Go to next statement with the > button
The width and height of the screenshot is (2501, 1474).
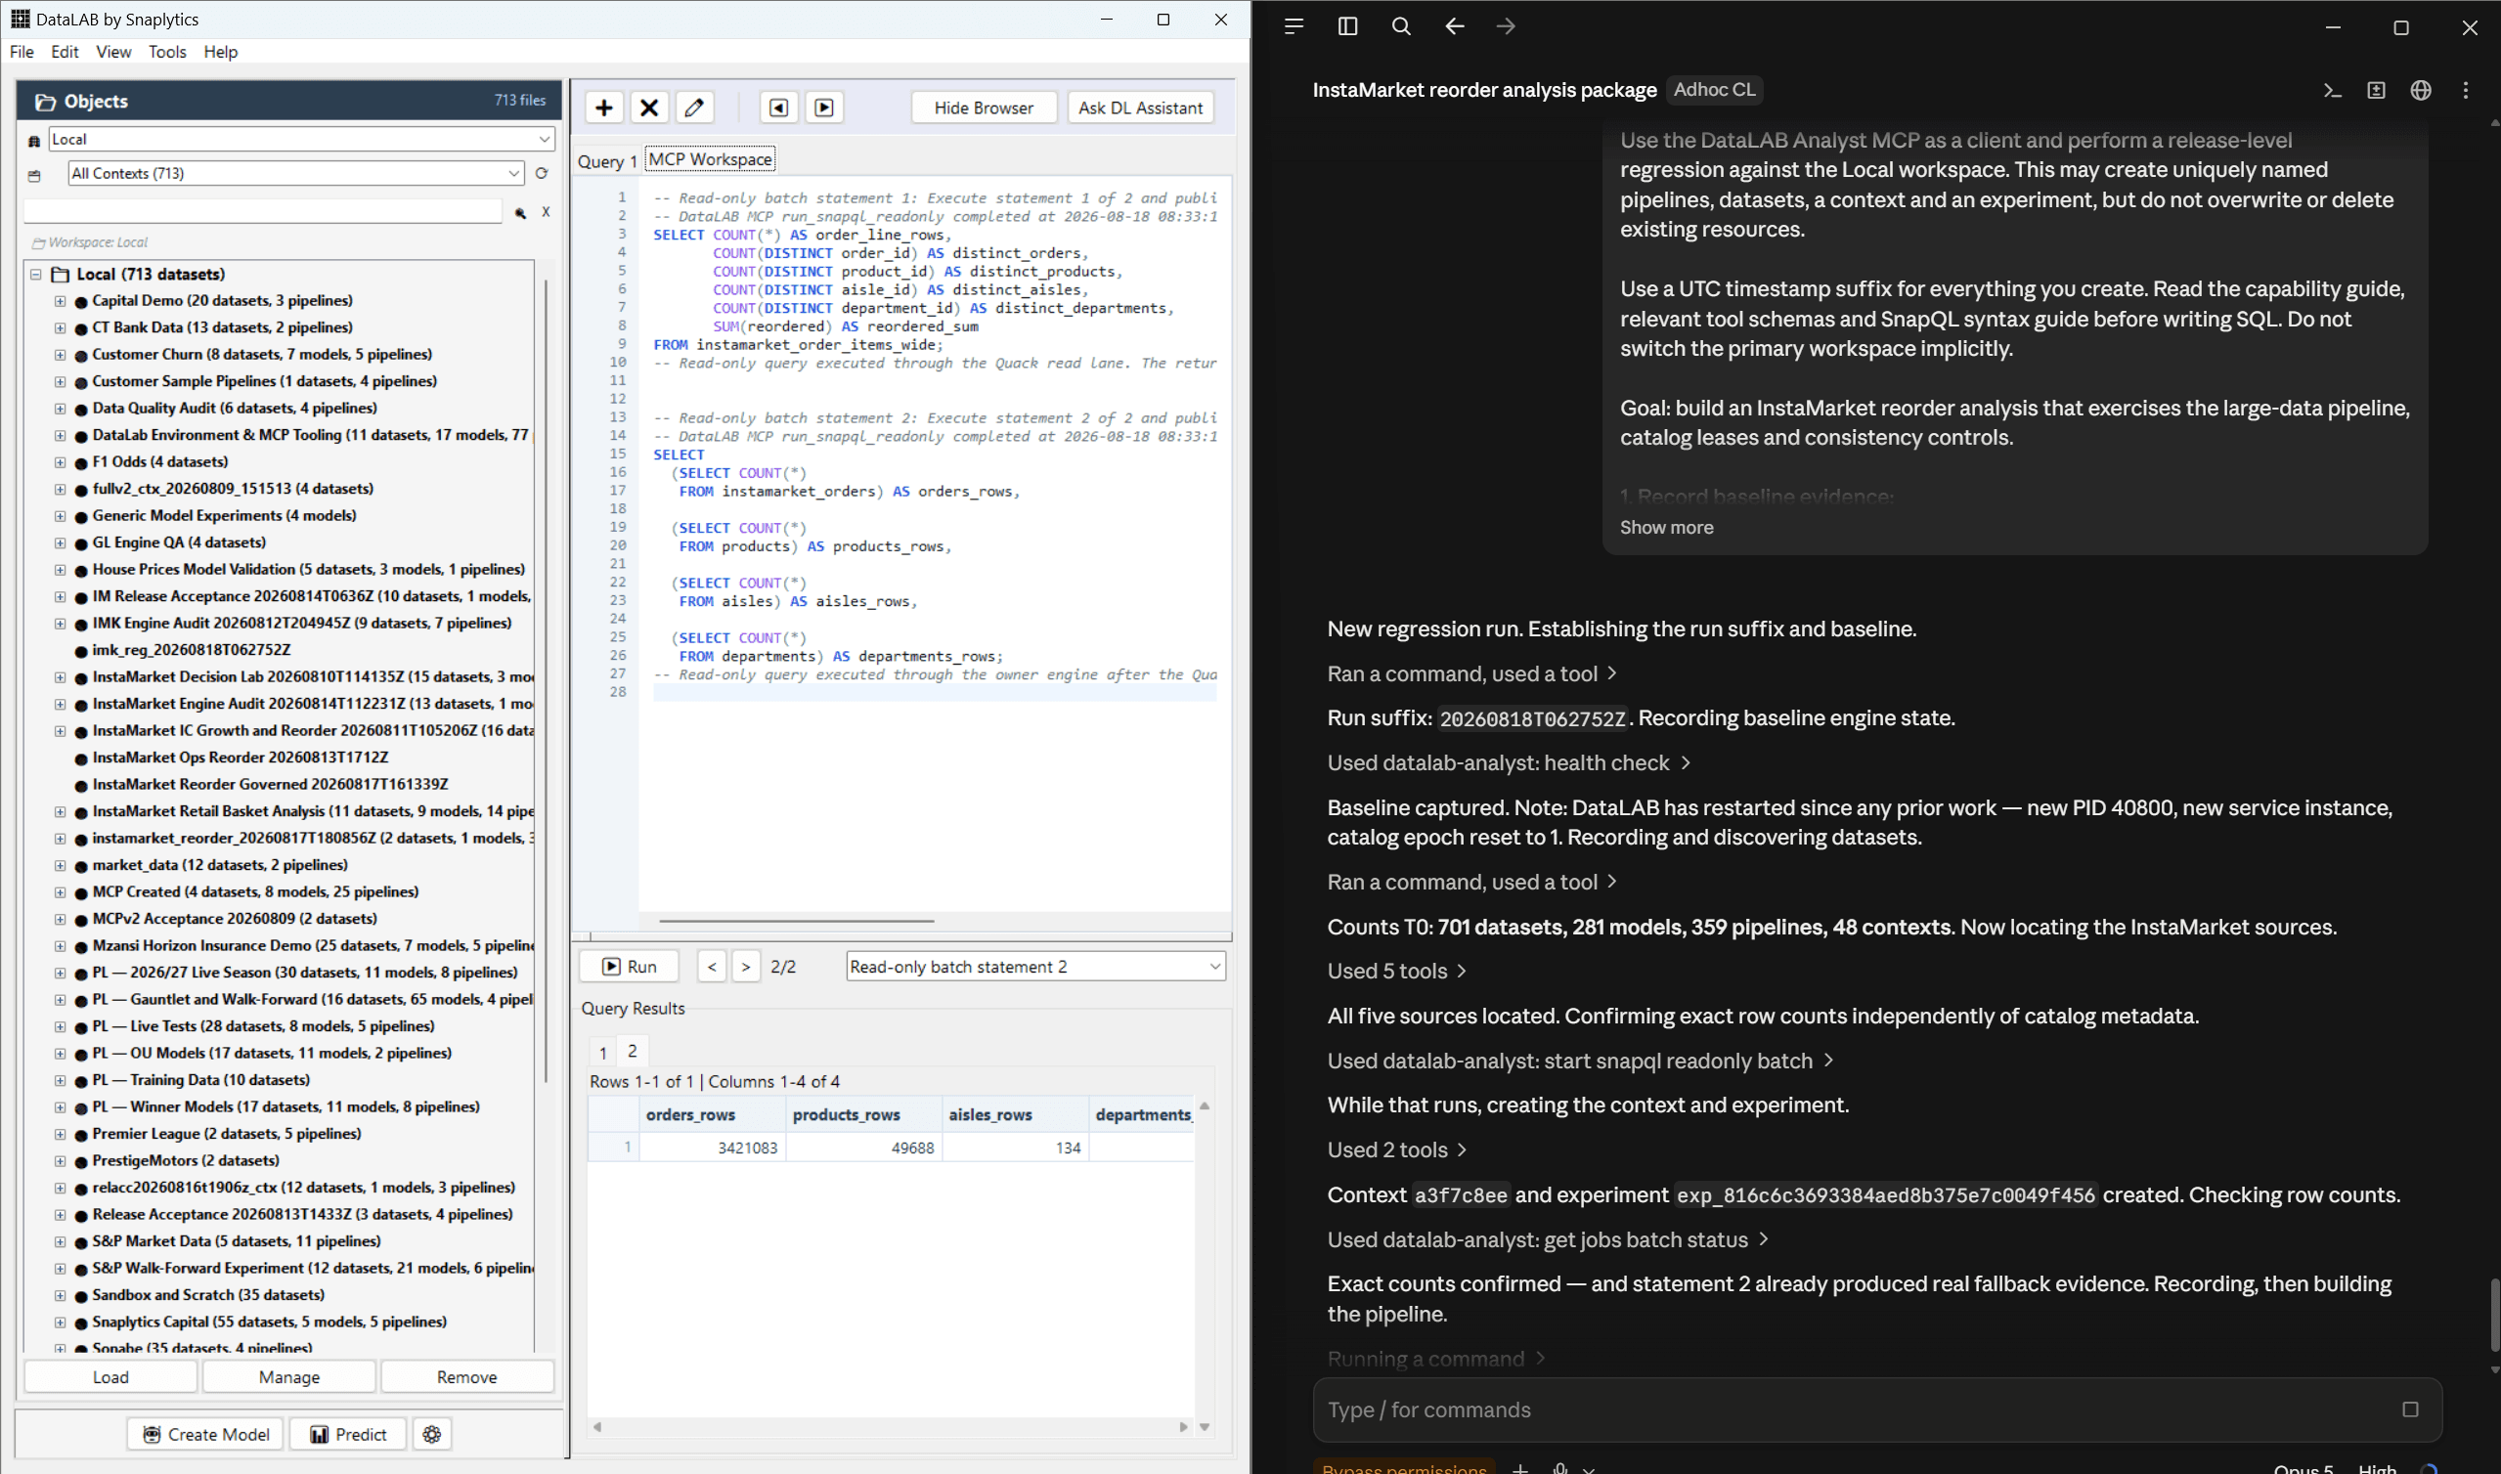pos(745,967)
